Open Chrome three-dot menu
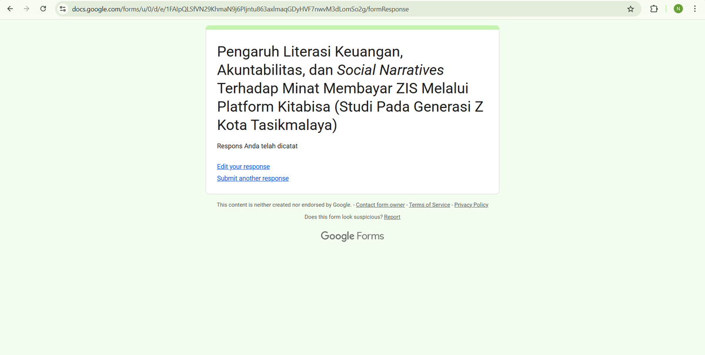The image size is (705, 355). (694, 9)
